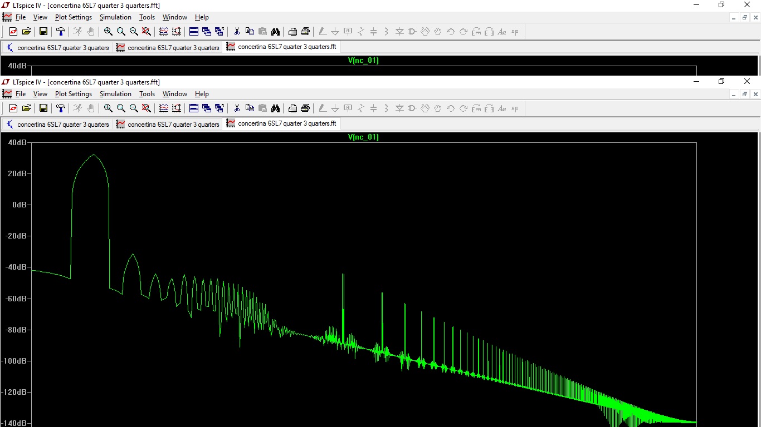Hammer control panel icon in back window toolbar
The height and width of the screenshot is (427, 761).
61,32
